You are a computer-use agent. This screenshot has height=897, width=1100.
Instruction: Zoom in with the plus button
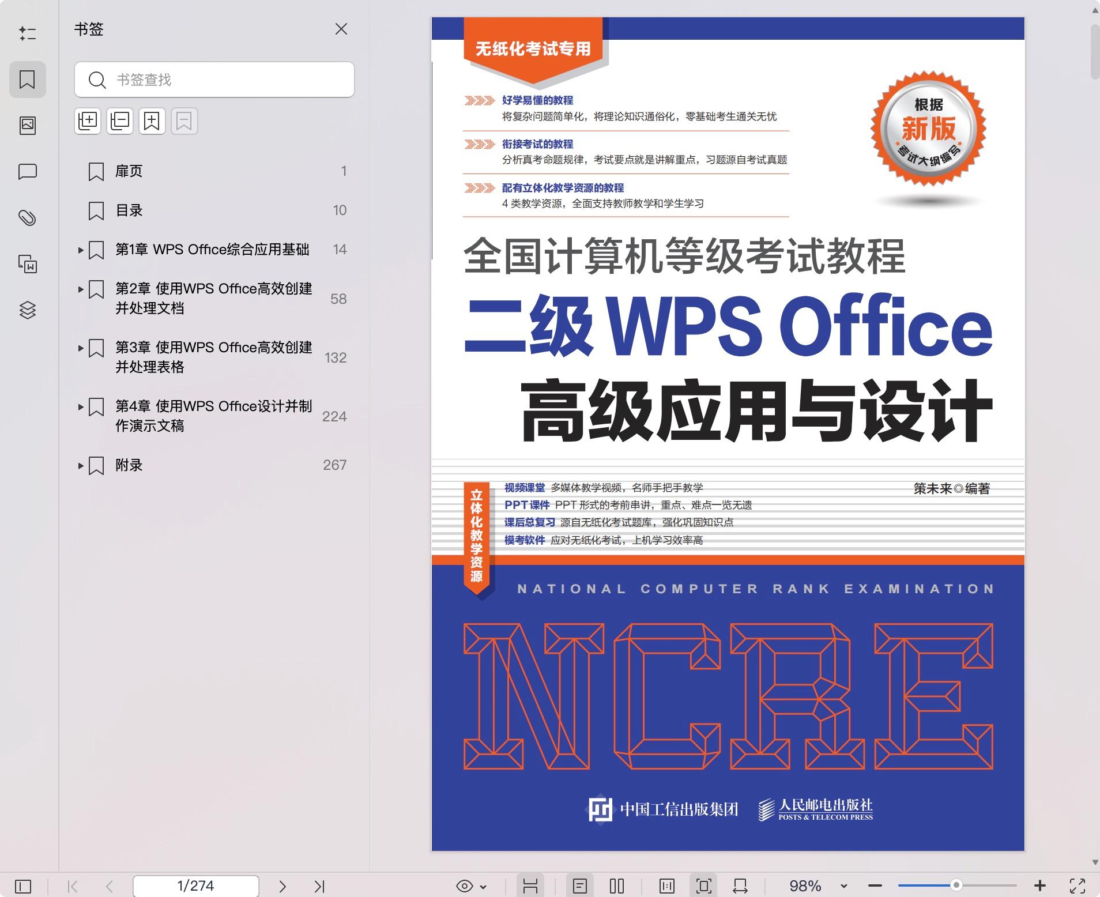coord(1040,885)
